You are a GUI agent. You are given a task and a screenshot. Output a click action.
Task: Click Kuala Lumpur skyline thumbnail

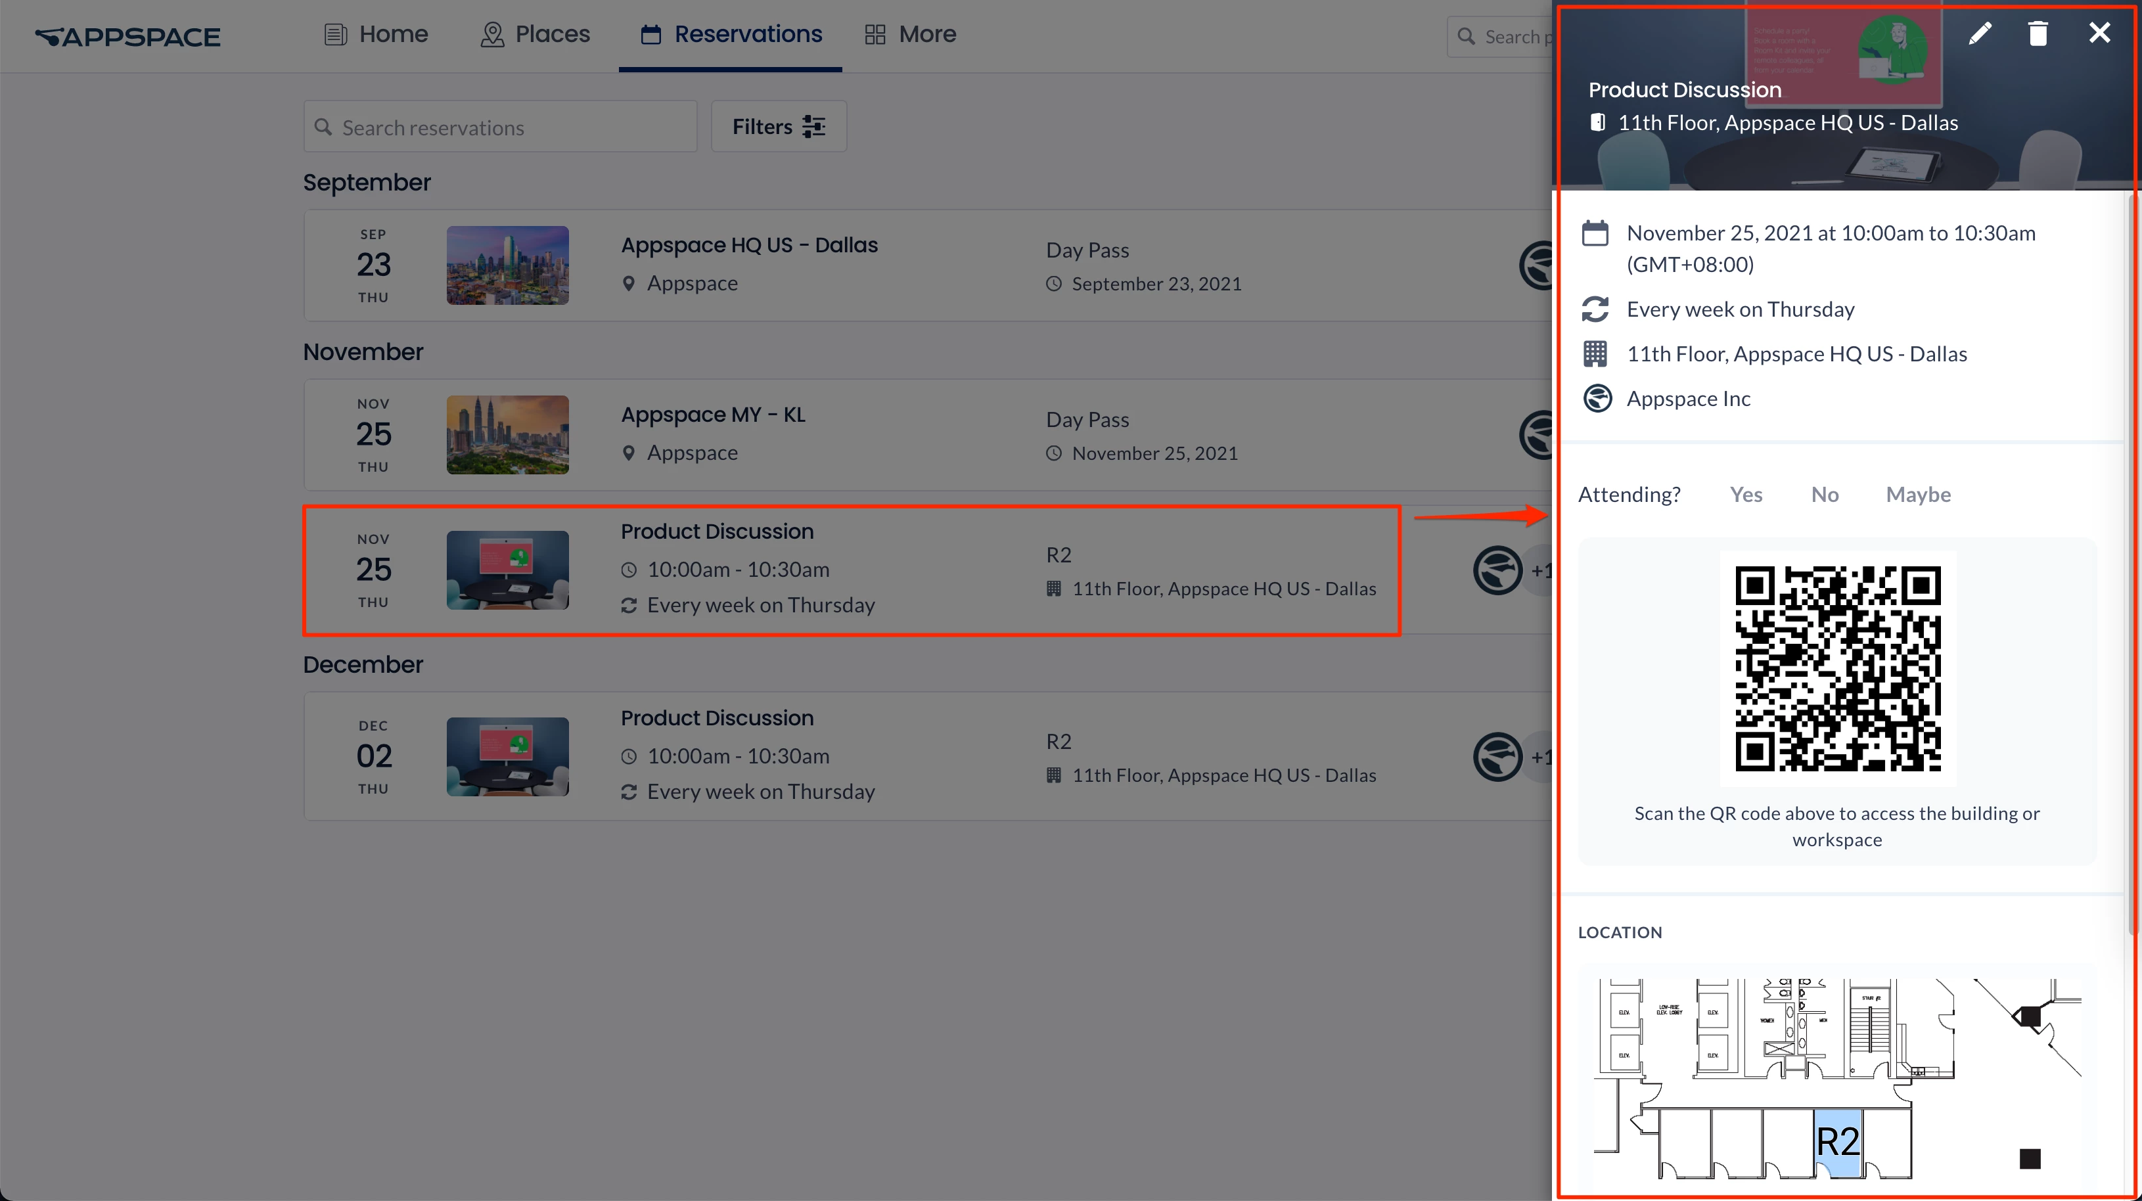tap(507, 435)
